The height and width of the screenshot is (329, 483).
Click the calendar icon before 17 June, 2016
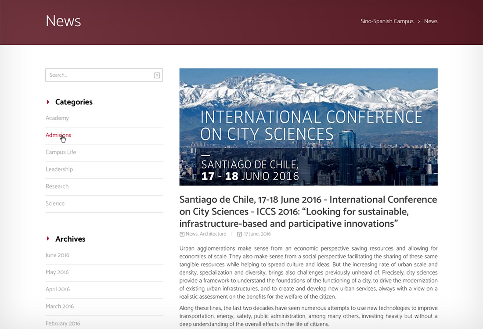point(239,234)
